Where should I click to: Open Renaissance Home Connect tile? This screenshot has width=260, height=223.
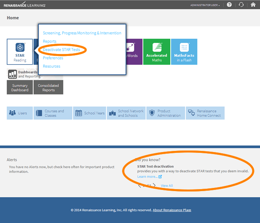[x=205, y=113]
